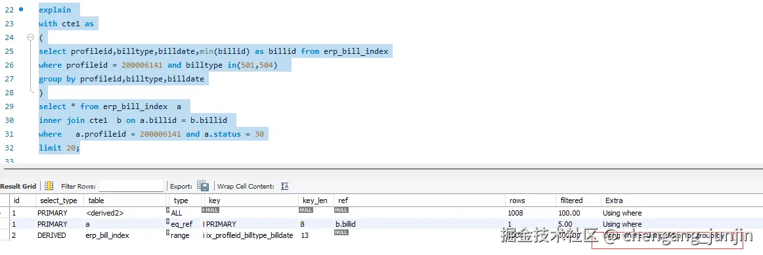
Task: Click the Extra column header
Action: [x=613, y=200]
